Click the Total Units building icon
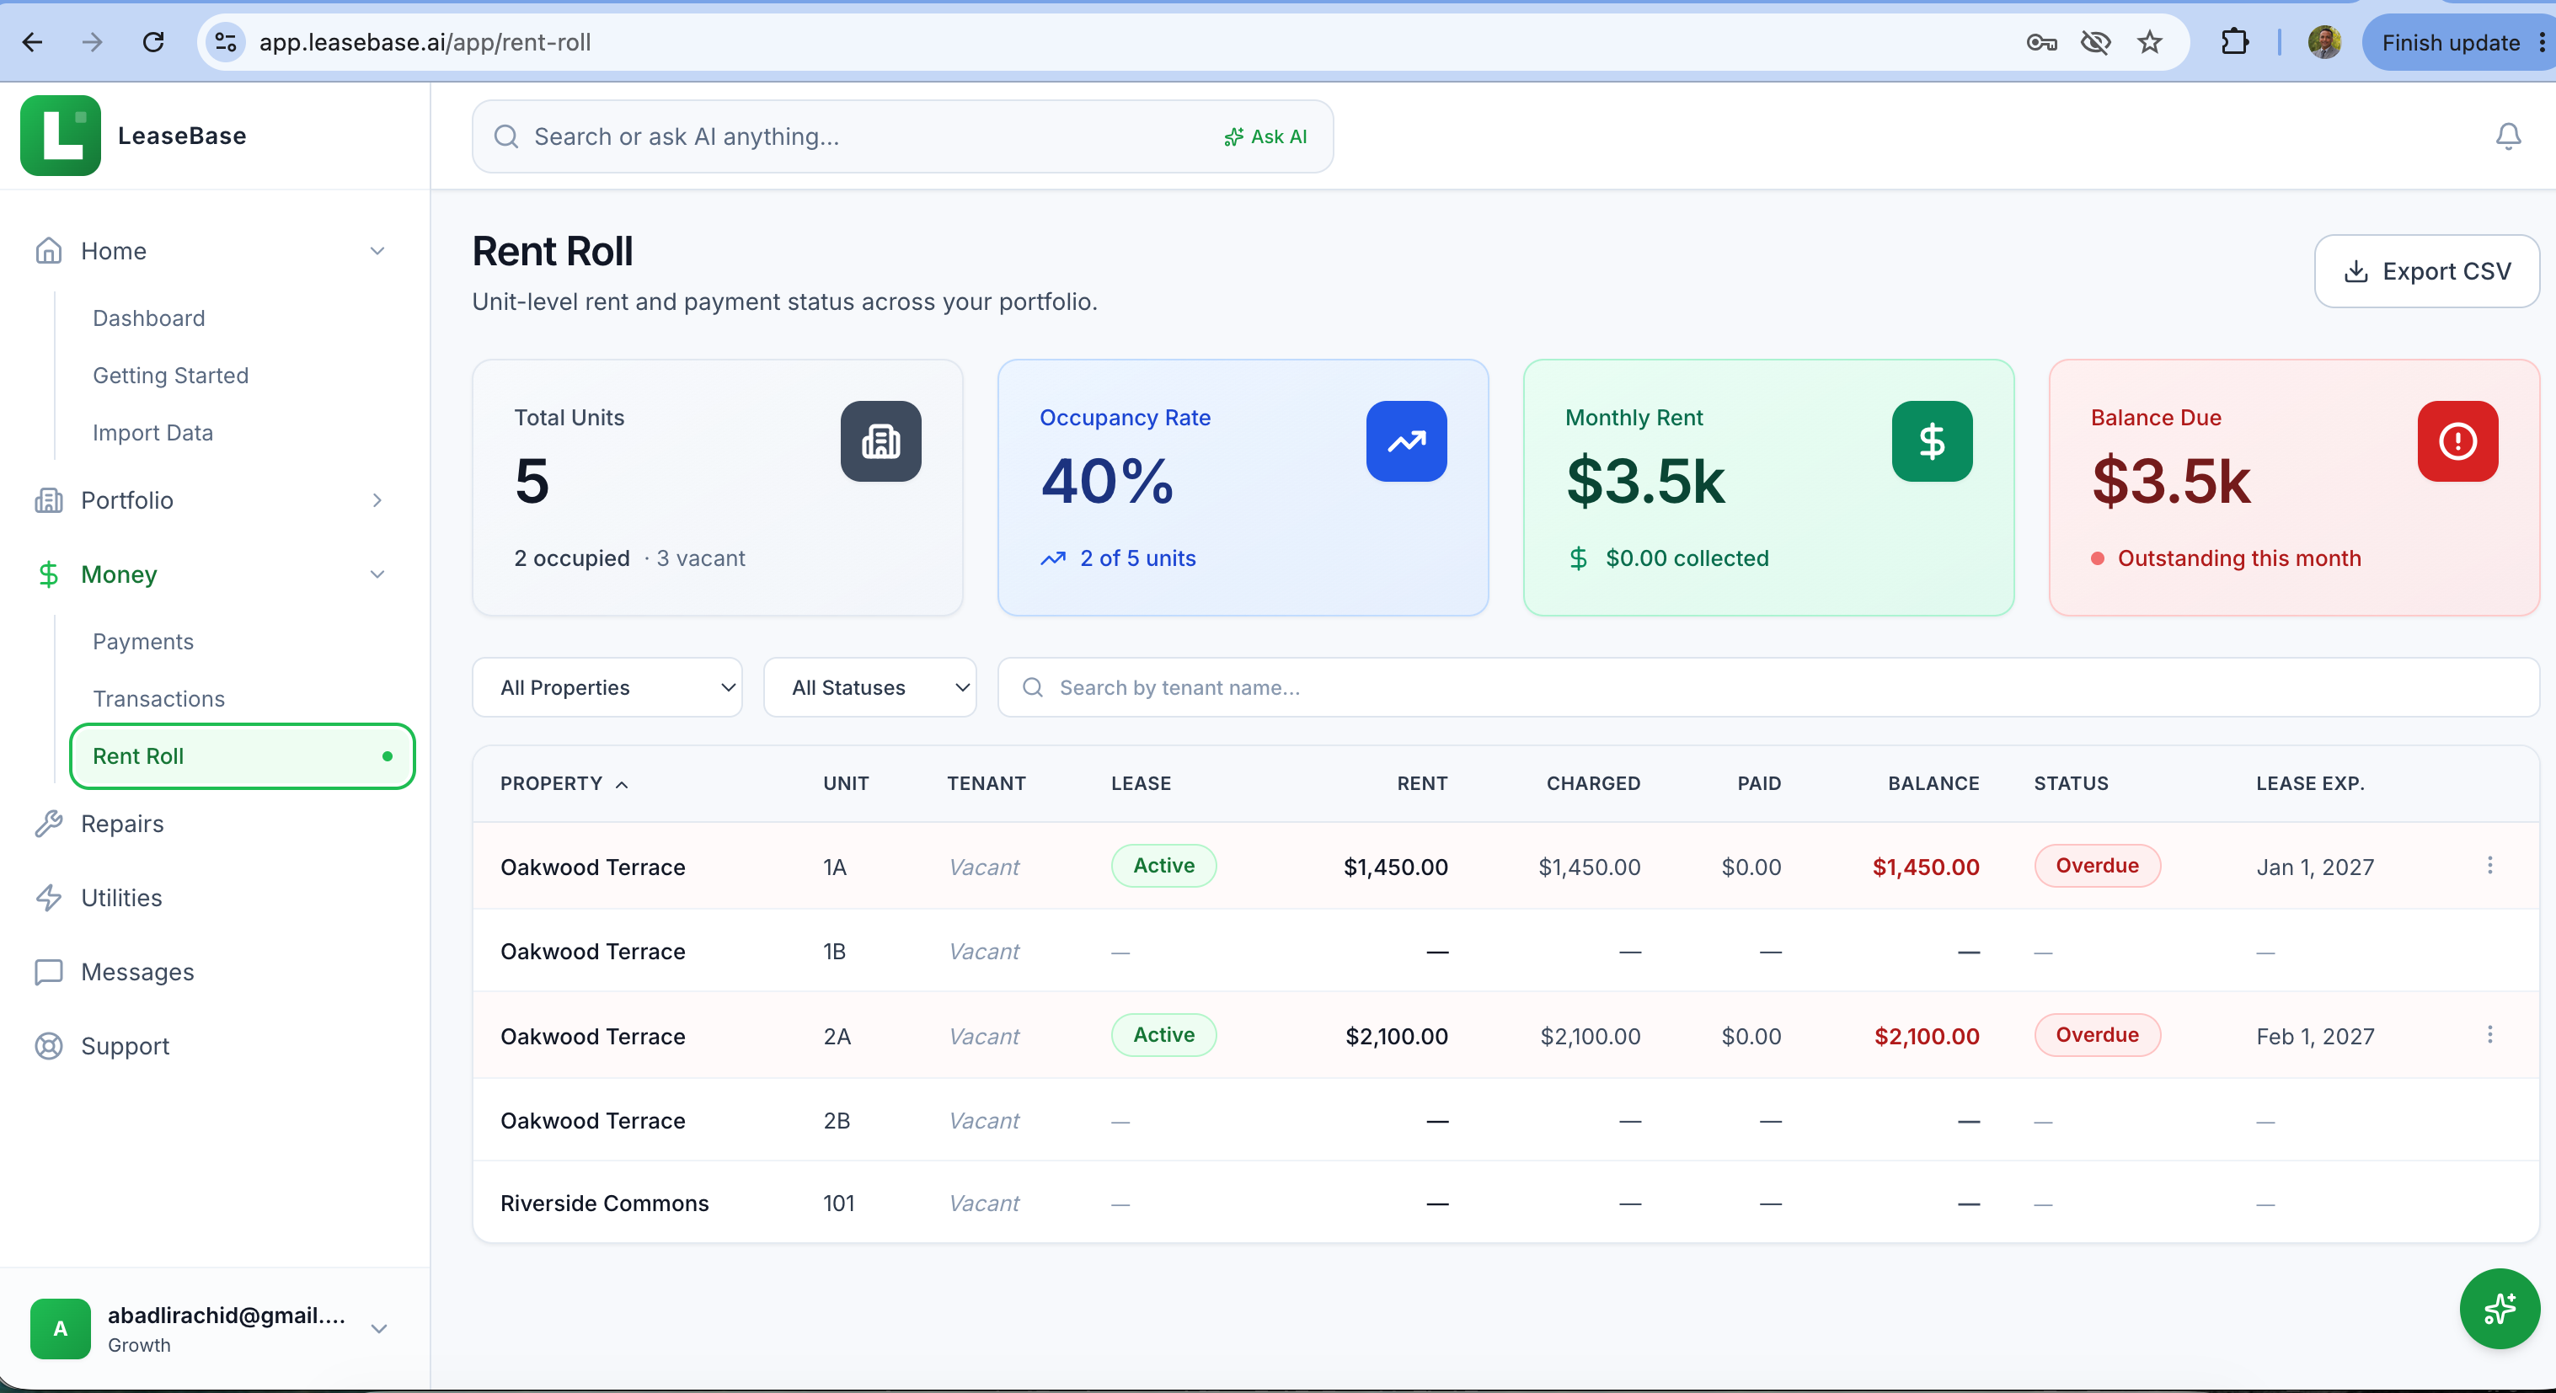 (880, 441)
